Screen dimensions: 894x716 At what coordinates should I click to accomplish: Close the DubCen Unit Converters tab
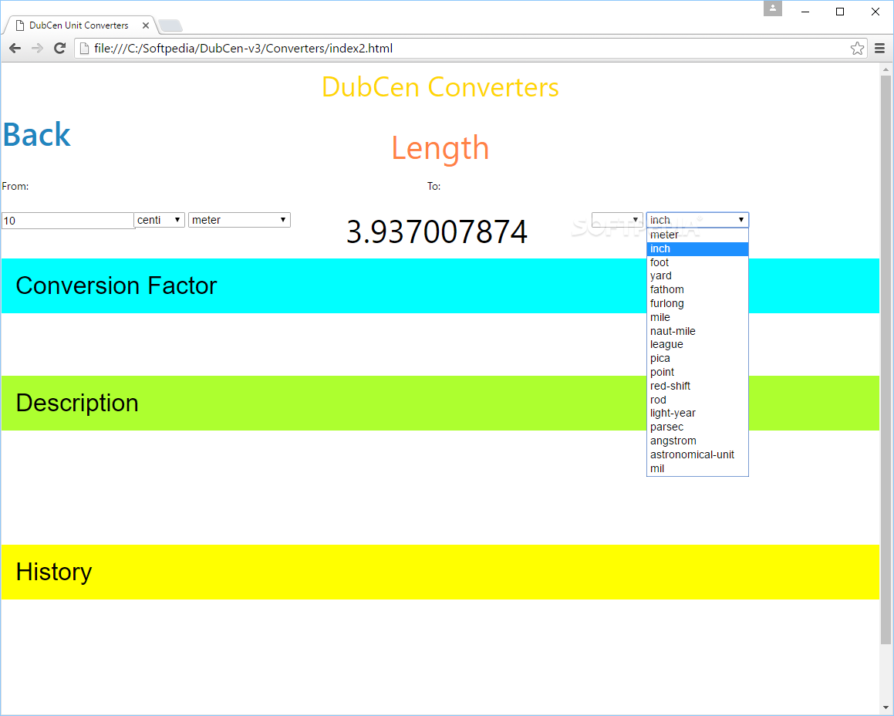pos(145,25)
